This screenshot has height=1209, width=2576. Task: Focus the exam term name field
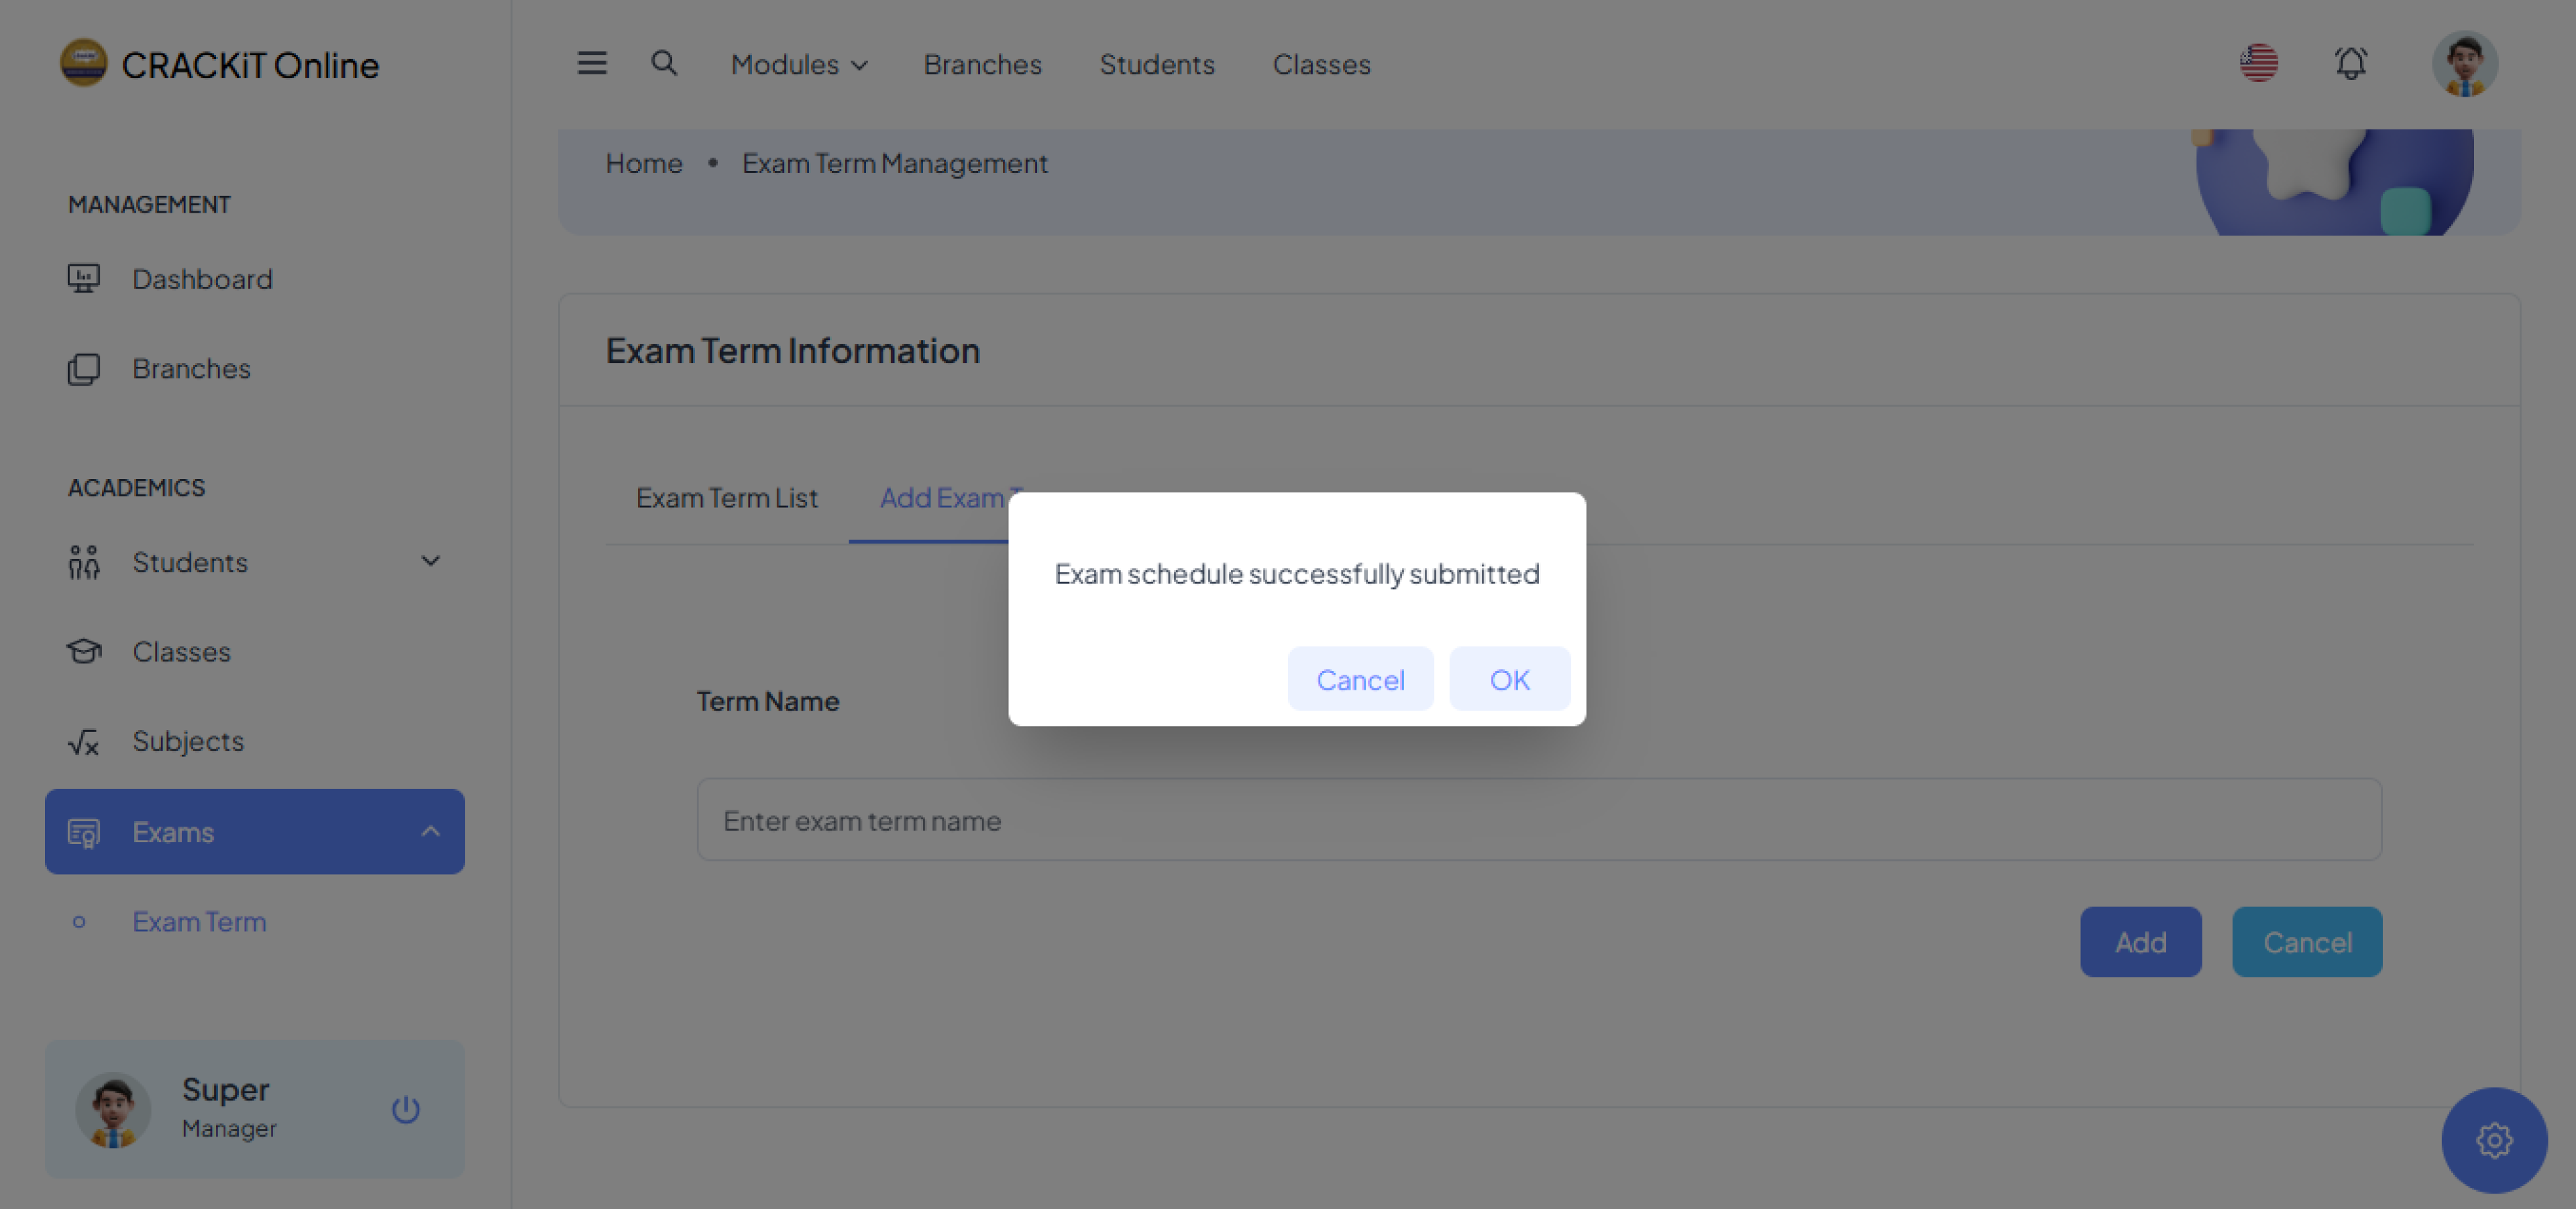(x=1538, y=819)
